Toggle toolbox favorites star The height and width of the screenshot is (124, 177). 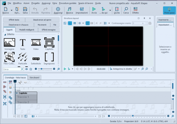point(31,69)
